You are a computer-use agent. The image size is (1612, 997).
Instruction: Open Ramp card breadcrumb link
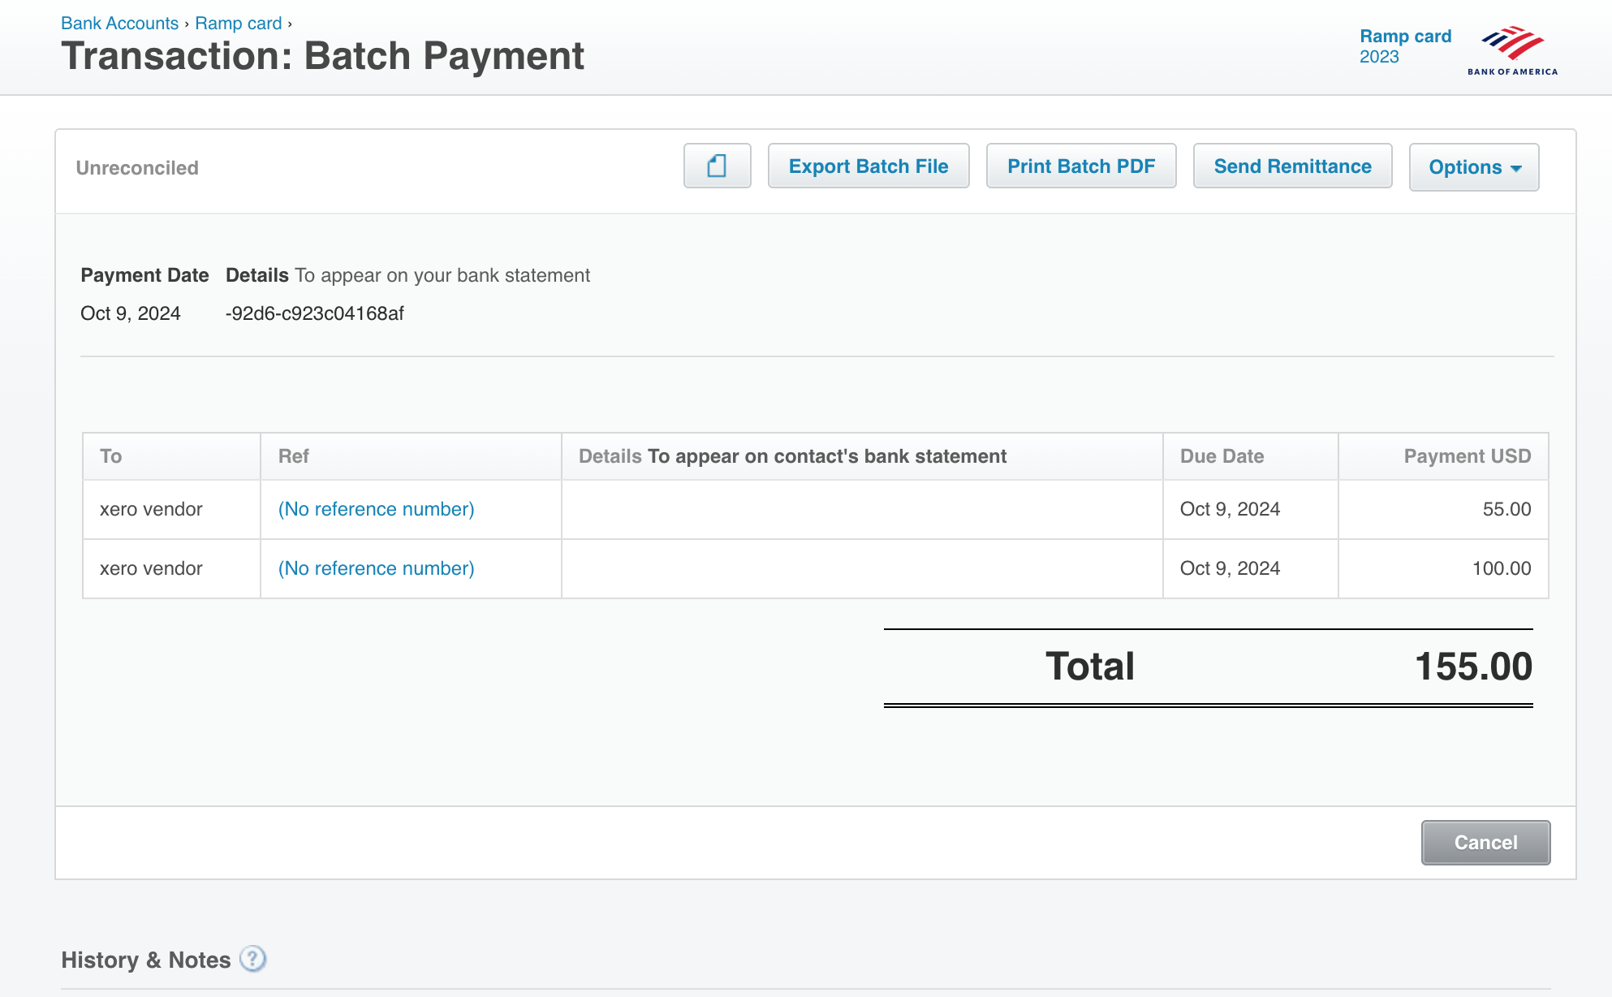tap(239, 23)
